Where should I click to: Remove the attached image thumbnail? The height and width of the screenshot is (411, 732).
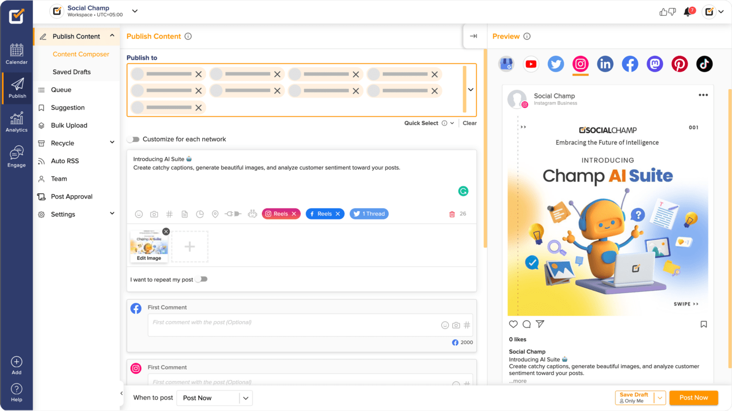click(166, 231)
